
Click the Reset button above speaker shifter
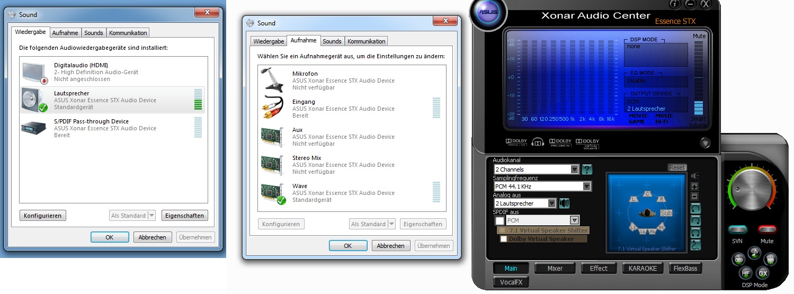677,167
